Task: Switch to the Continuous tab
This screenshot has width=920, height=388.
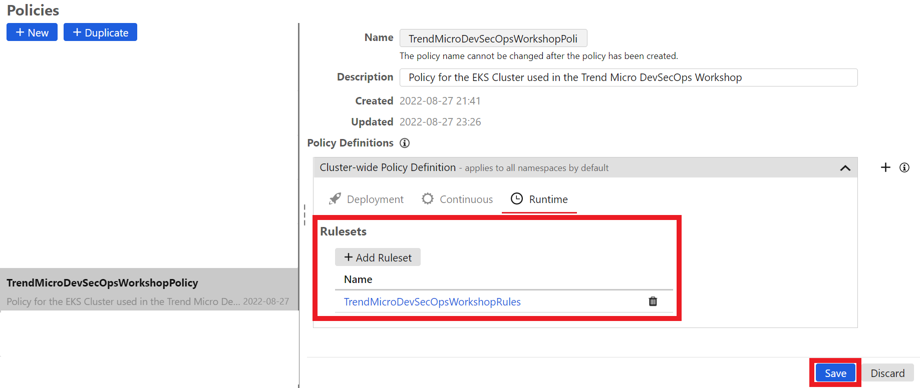Action: point(457,199)
